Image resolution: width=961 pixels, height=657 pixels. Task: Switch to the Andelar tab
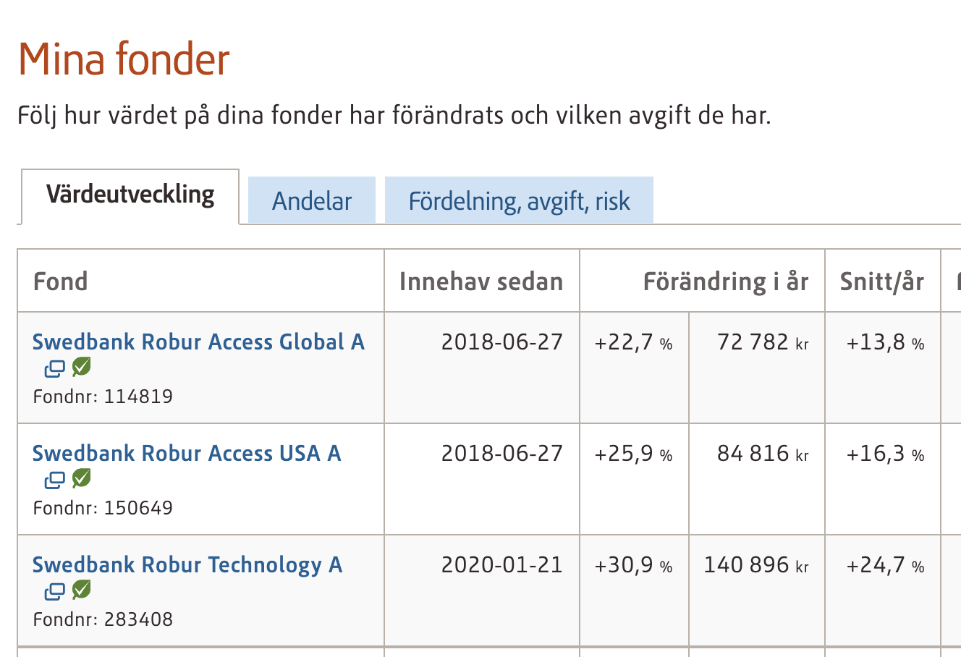coord(312,200)
